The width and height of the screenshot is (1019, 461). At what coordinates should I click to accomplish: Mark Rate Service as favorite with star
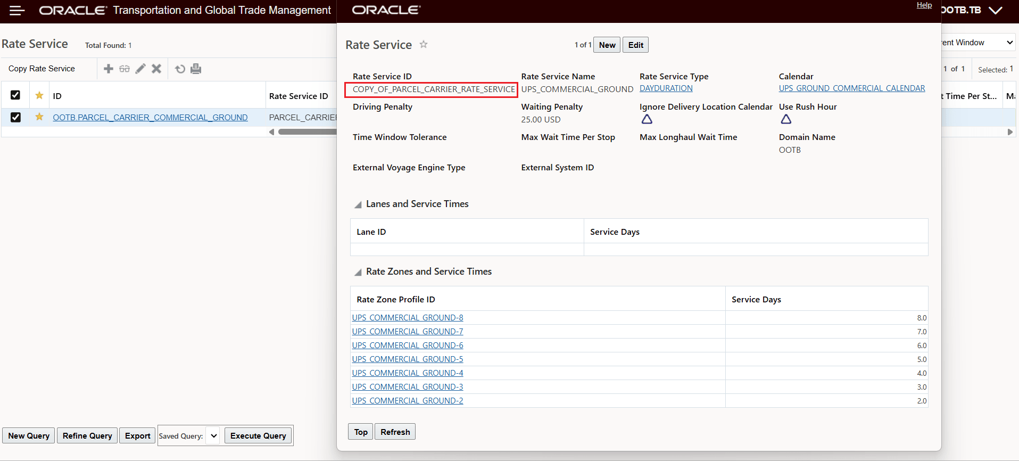pyautogui.click(x=424, y=44)
